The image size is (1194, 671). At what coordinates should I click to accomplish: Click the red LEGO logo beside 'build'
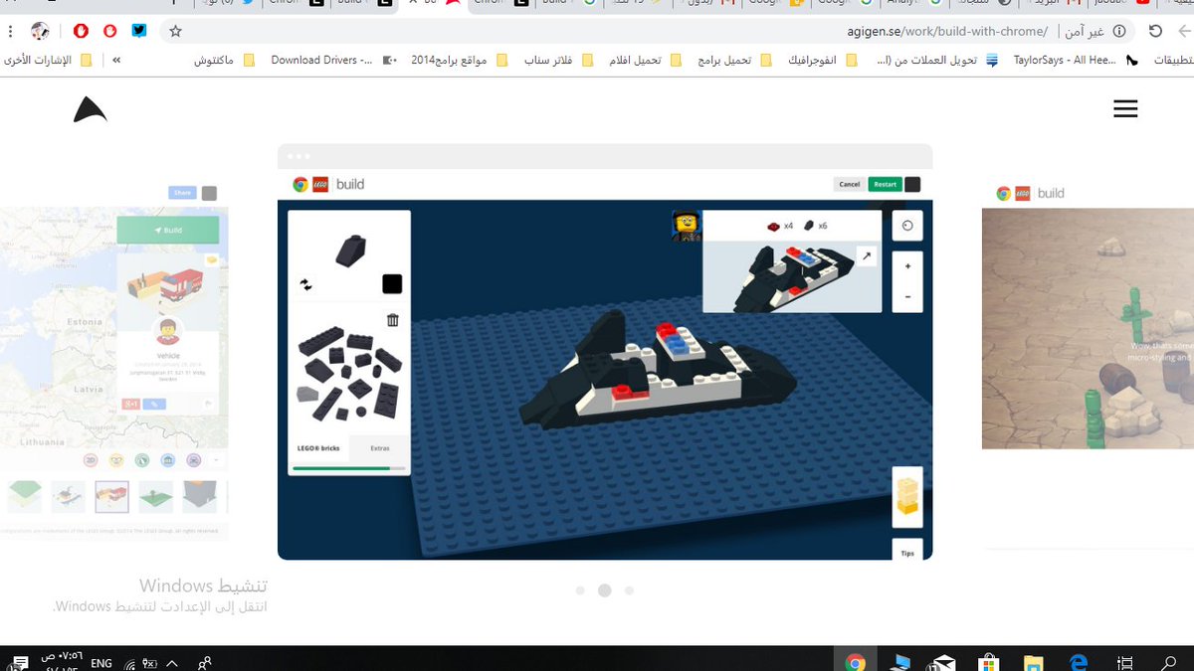tap(320, 184)
